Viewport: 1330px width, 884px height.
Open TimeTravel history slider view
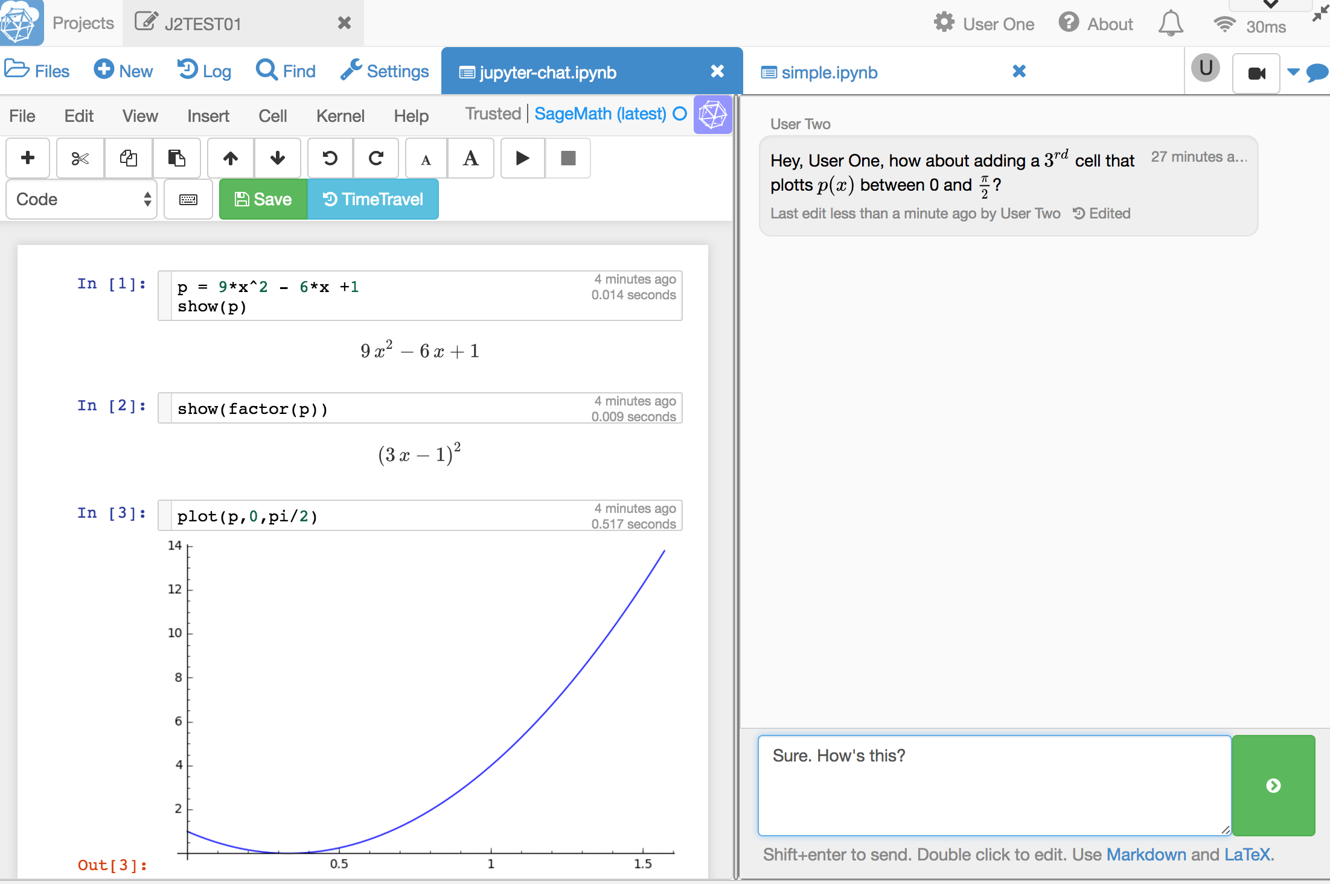point(373,200)
